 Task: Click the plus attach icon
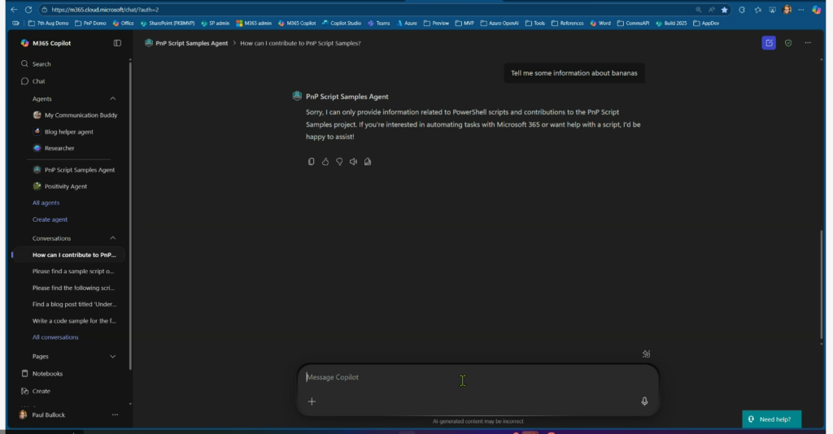pyautogui.click(x=312, y=401)
